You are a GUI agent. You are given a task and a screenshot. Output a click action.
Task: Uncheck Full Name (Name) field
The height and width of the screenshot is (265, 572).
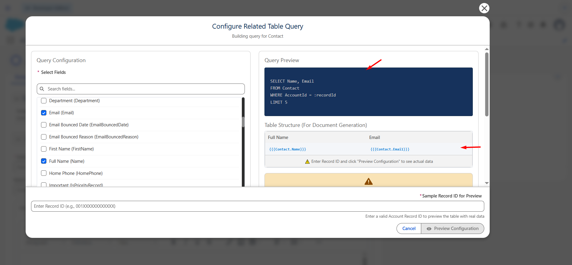pyautogui.click(x=44, y=161)
